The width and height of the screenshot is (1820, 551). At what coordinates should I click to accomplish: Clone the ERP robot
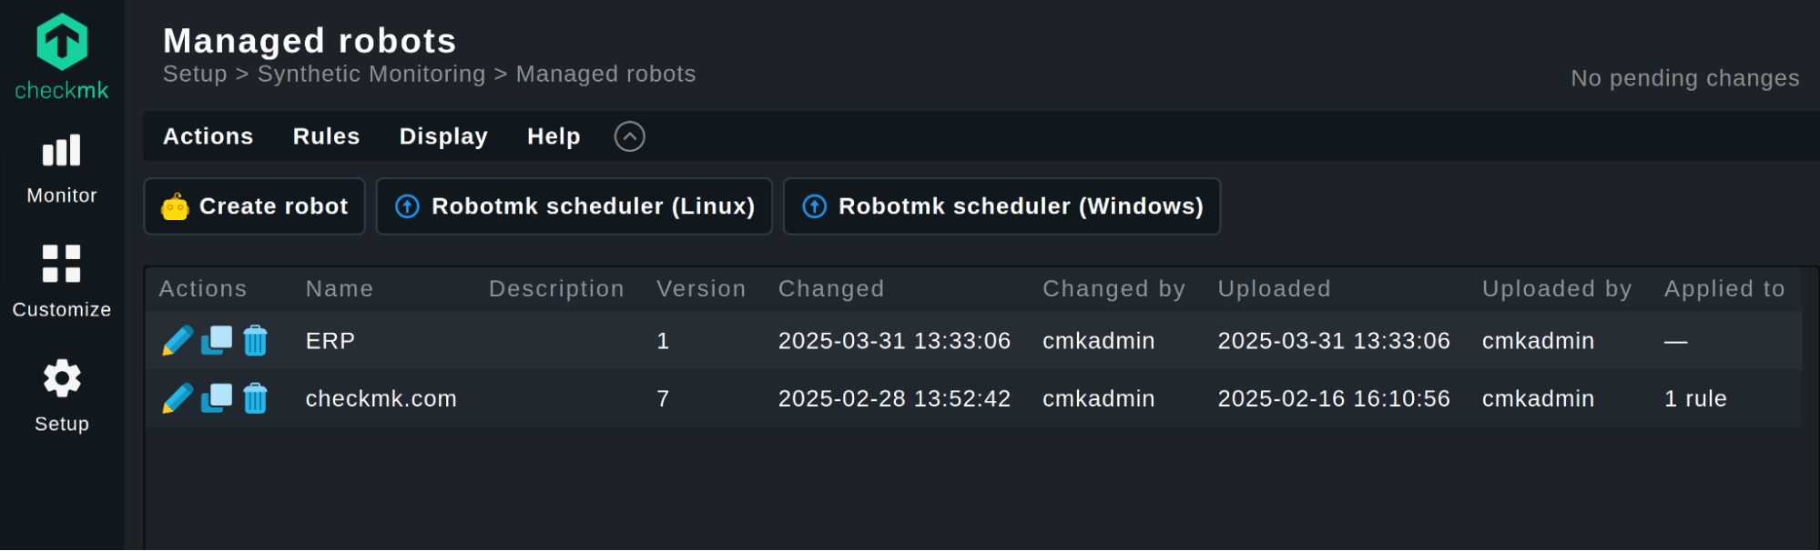pos(217,341)
